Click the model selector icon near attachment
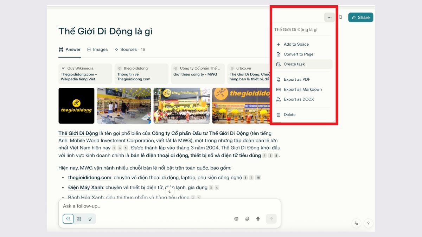This screenshot has height=237, width=422. (x=236, y=219)
